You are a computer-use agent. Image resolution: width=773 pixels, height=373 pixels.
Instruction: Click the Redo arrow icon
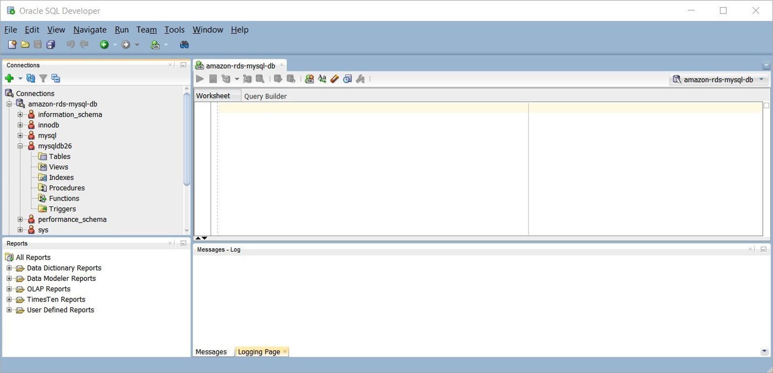pyautogui.click(x=84, y=44)
